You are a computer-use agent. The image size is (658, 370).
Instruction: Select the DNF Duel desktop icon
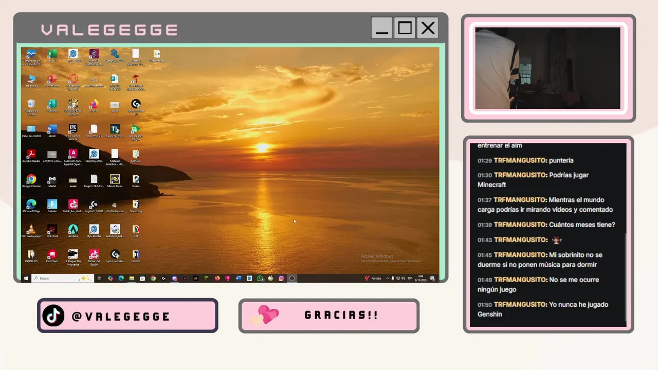[52, 231]
